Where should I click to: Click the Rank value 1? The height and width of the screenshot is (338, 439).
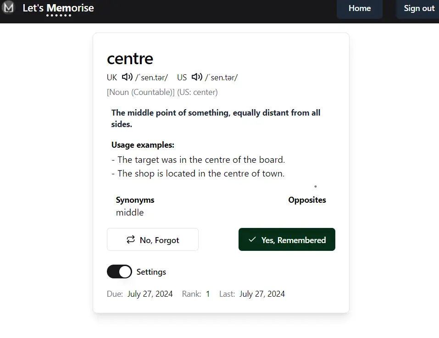pyautogui.click(x=208, y=294)
